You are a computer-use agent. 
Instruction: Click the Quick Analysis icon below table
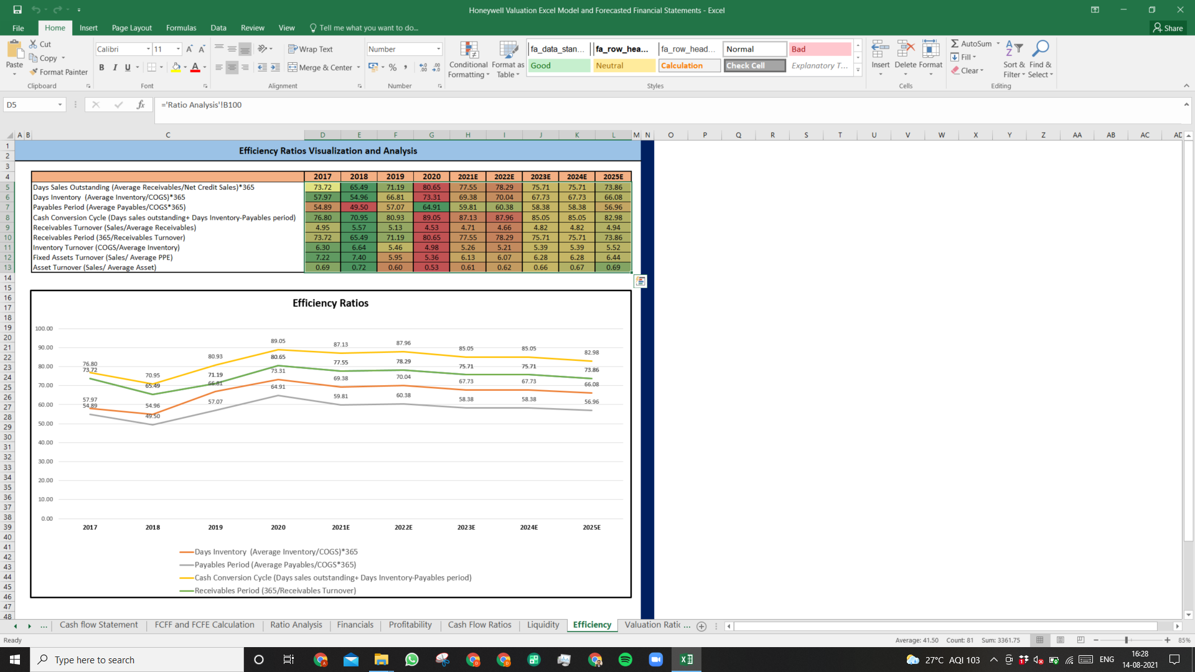(640, 281)
